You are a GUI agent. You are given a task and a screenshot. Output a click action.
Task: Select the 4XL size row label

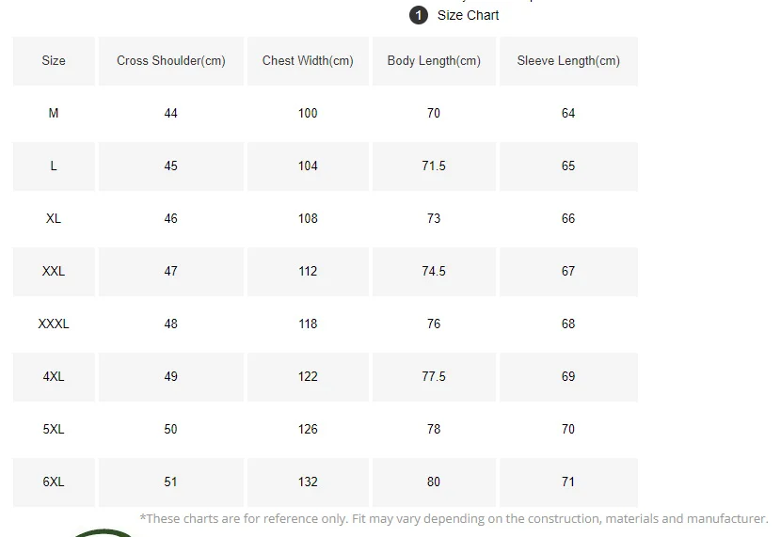(54, 377)
